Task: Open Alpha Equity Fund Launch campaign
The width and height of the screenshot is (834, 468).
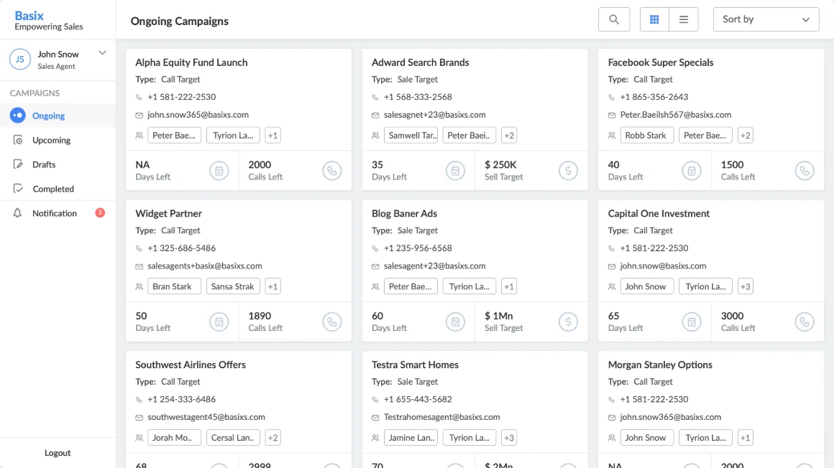Action: (x=191, y=62)
